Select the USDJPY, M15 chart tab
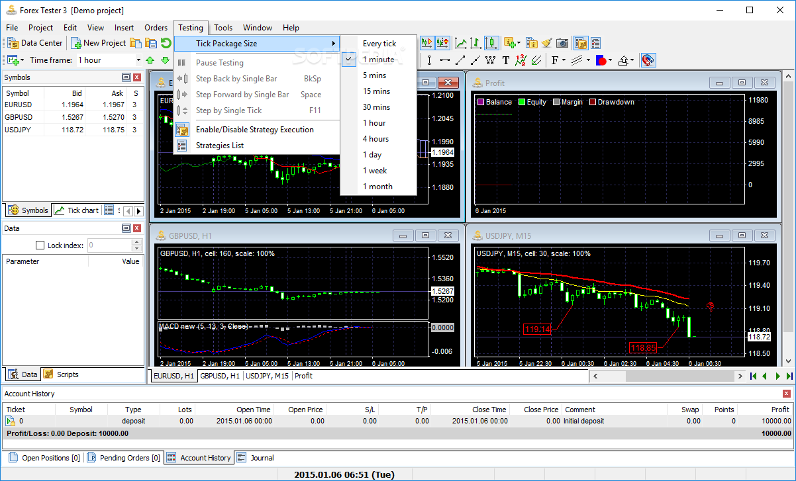Viewport: 796px width, 481px height. [x=268, y=376]
